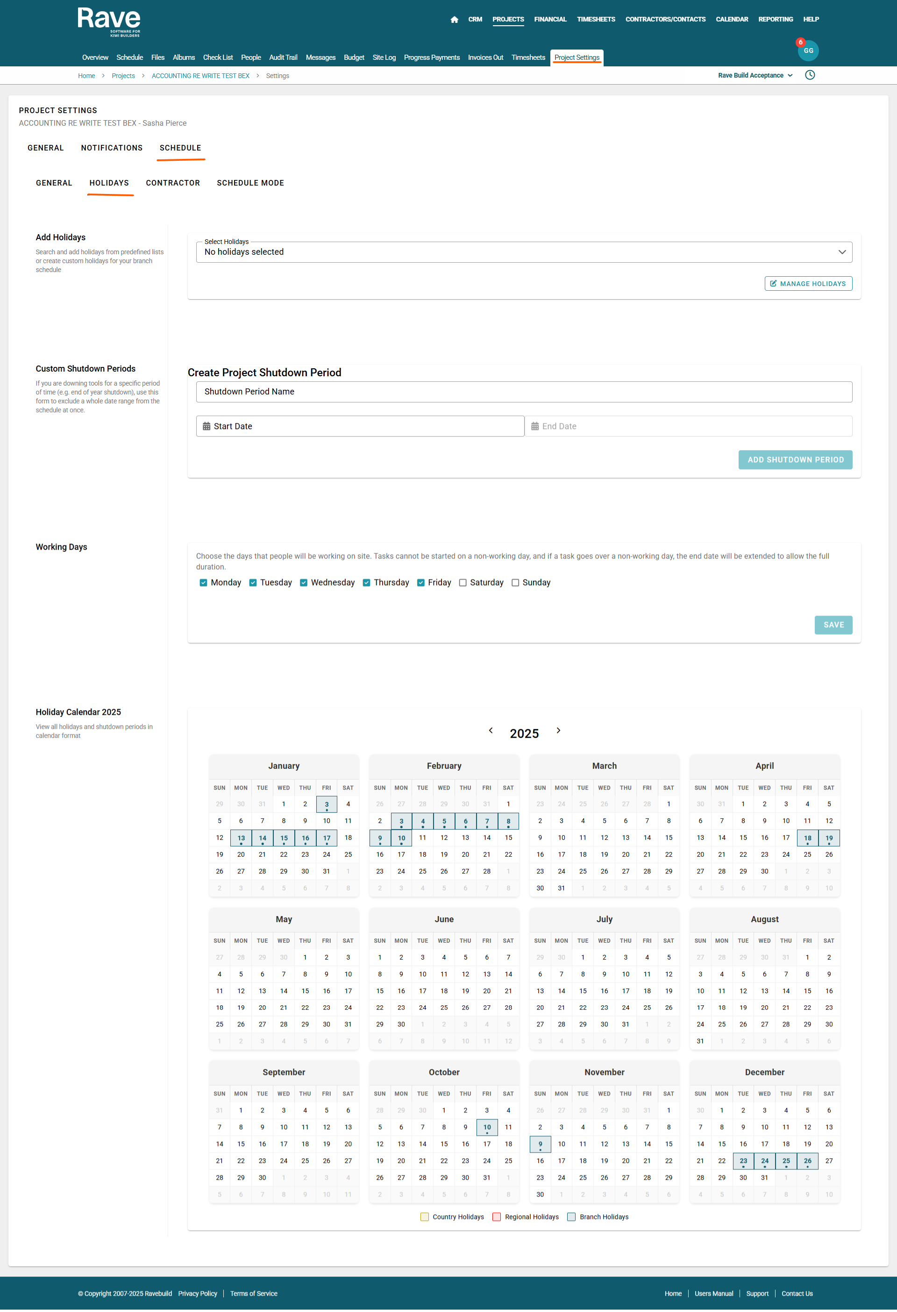Check the Sunday checkbox
Image resolution: width=897 pixels, height=1312 pixels.
(515, 582)
